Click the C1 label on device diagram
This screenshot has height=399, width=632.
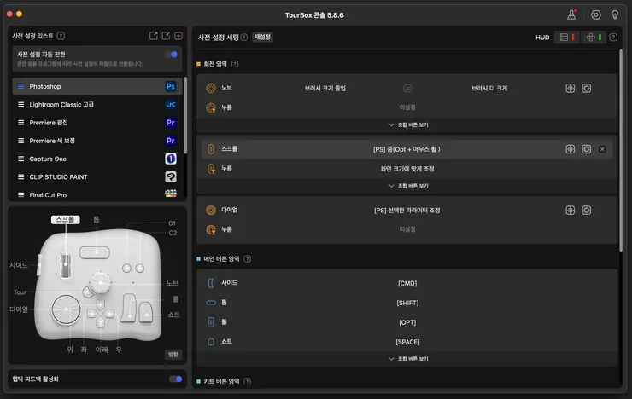pos(173,223)
